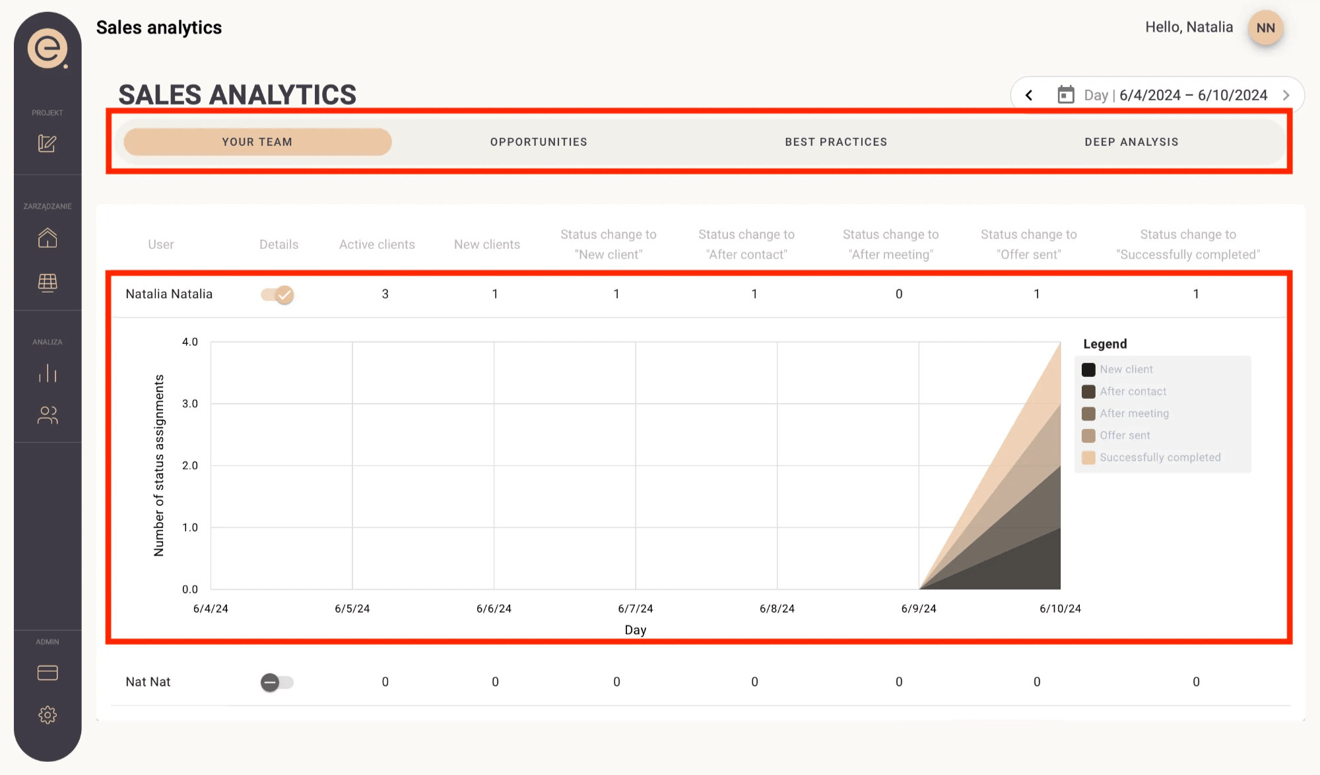Click Offer sent legend swatch
1320x775 pixels.
point(1088,436)
